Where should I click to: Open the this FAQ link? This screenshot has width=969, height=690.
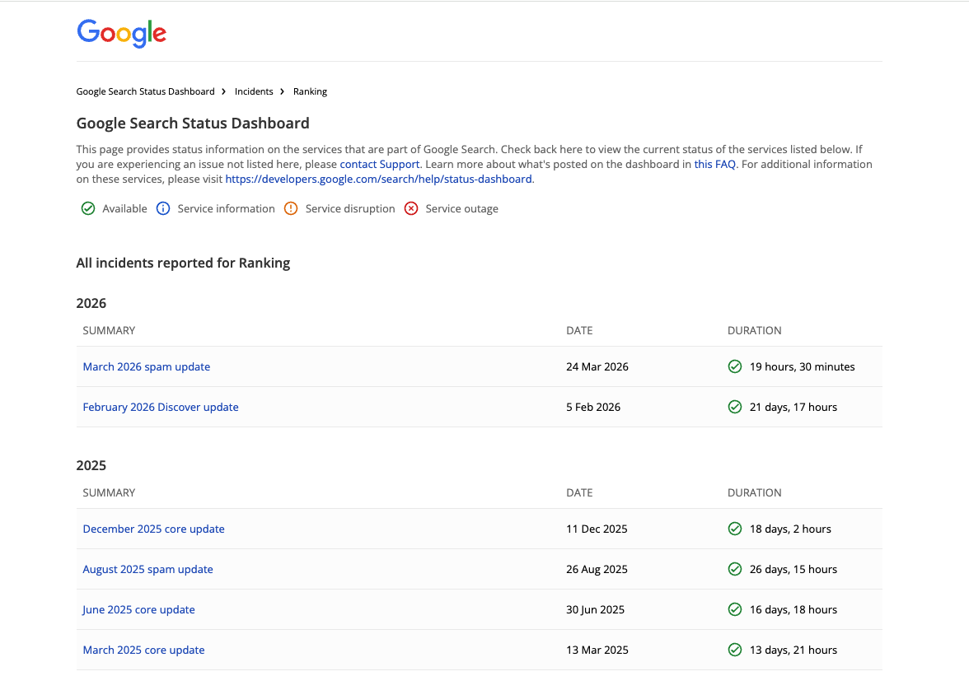click(x=714, y=164)
